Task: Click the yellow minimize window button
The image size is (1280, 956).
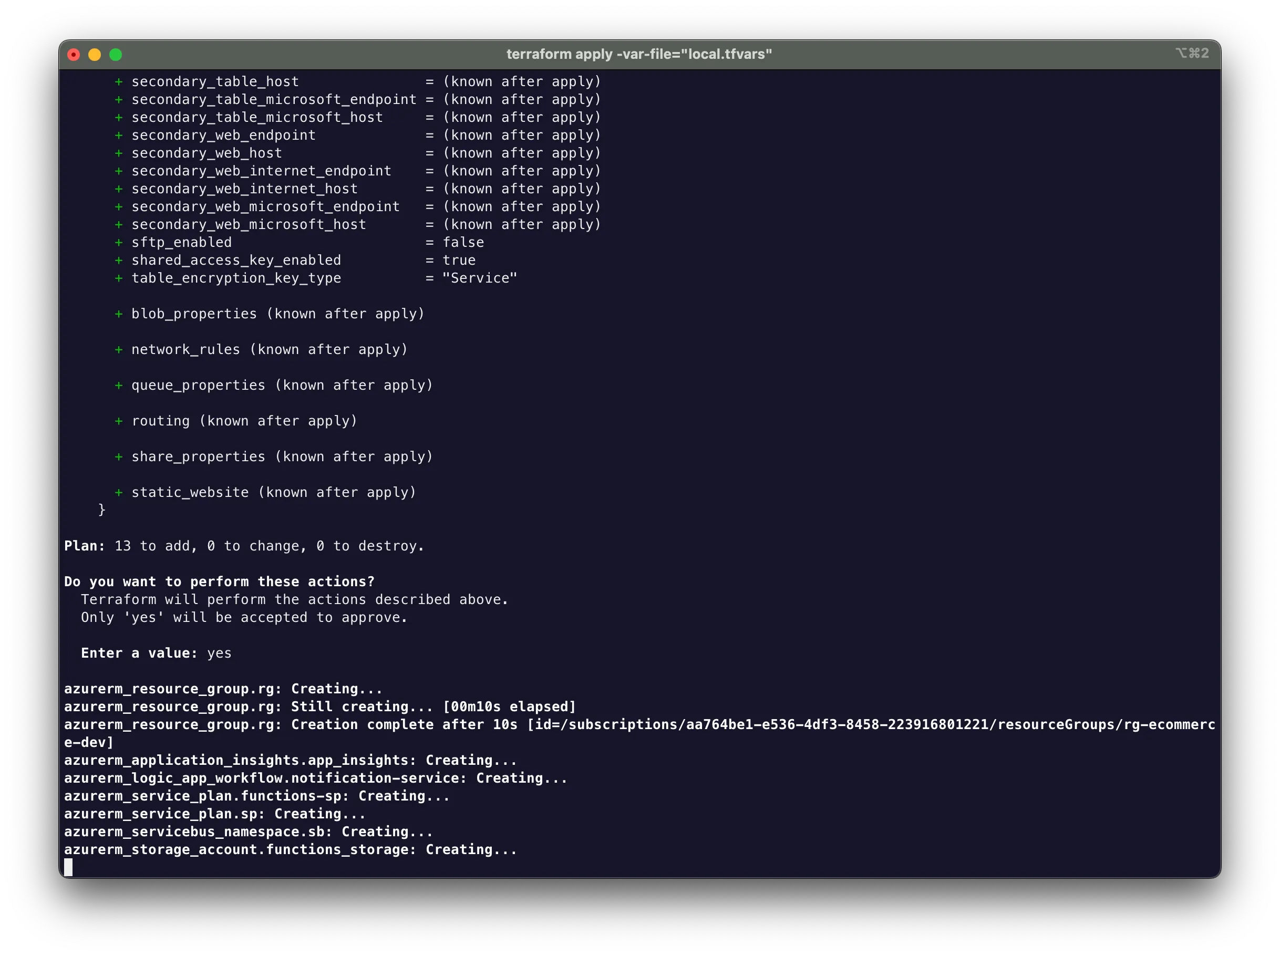Action: (x=95, y=54)
